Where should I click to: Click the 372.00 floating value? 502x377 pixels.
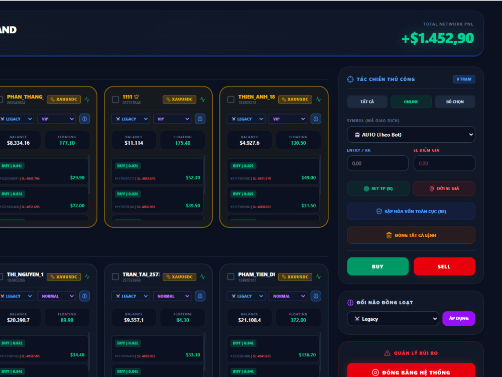(298, 320)
